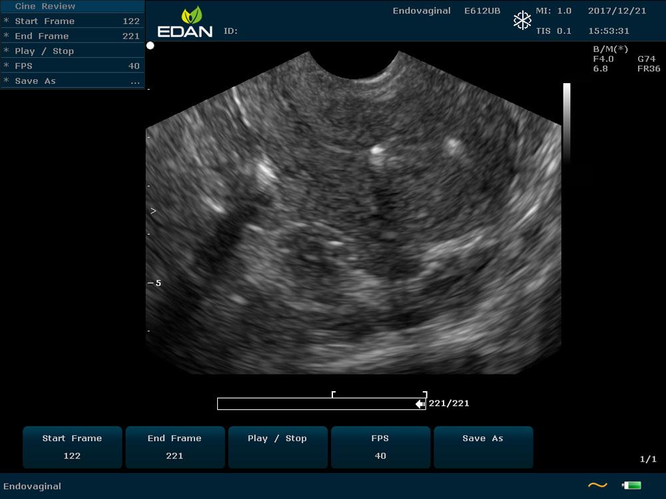Click the white arrow at cine bar end

point(420,404)
